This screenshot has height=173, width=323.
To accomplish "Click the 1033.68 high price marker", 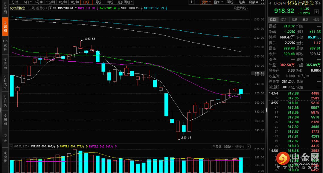I will [90, 39].
